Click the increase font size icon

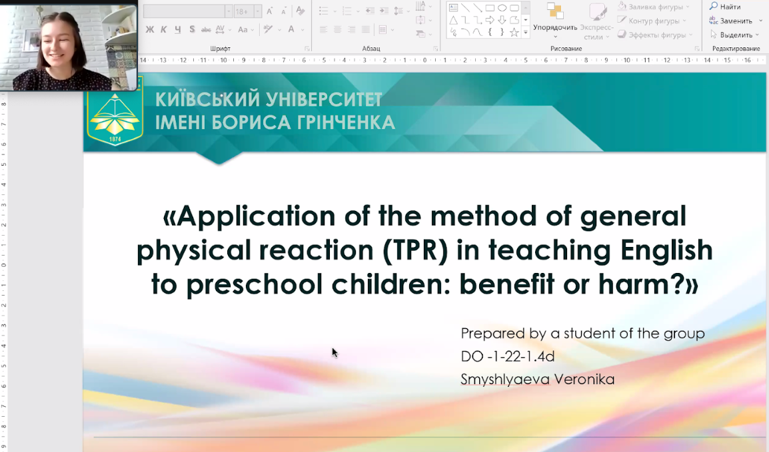[270, 11]
